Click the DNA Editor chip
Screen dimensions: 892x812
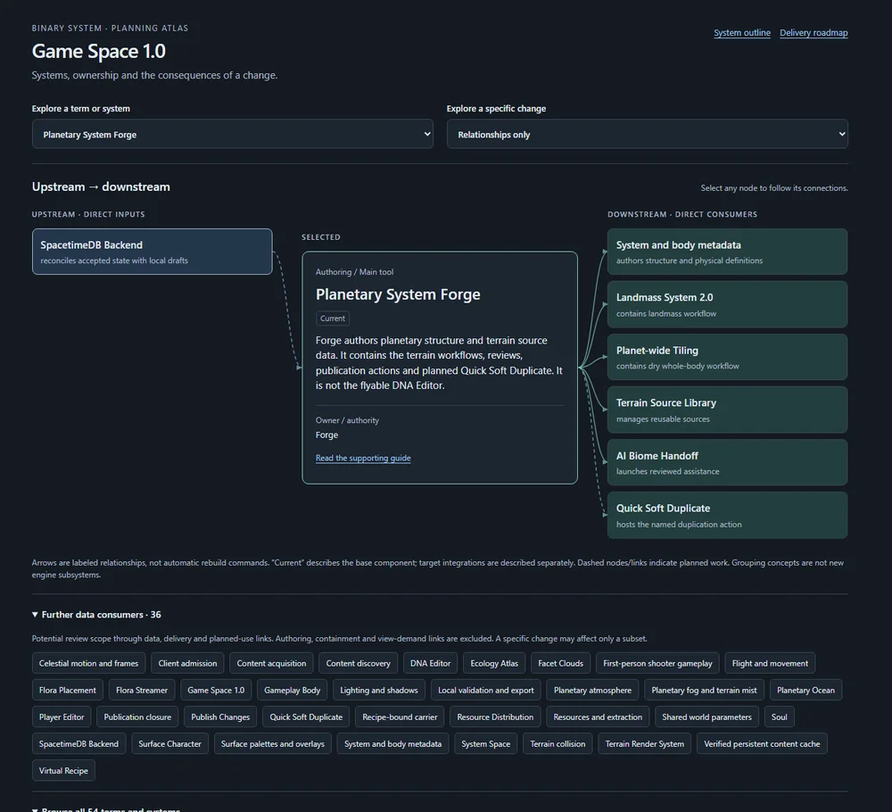coord(430,664)
